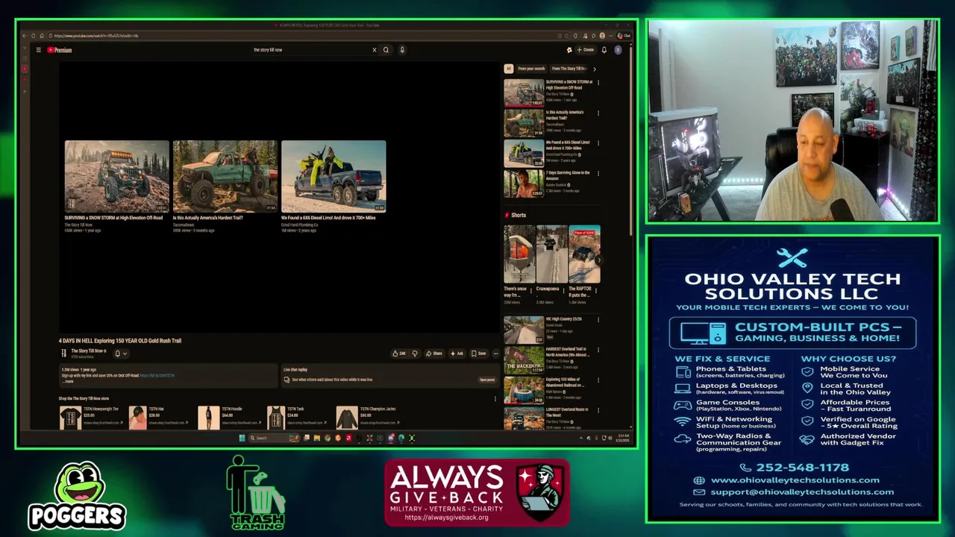
Task: Start voice search with the microphone
Action: pyautogui.click(x=402, y=50)
